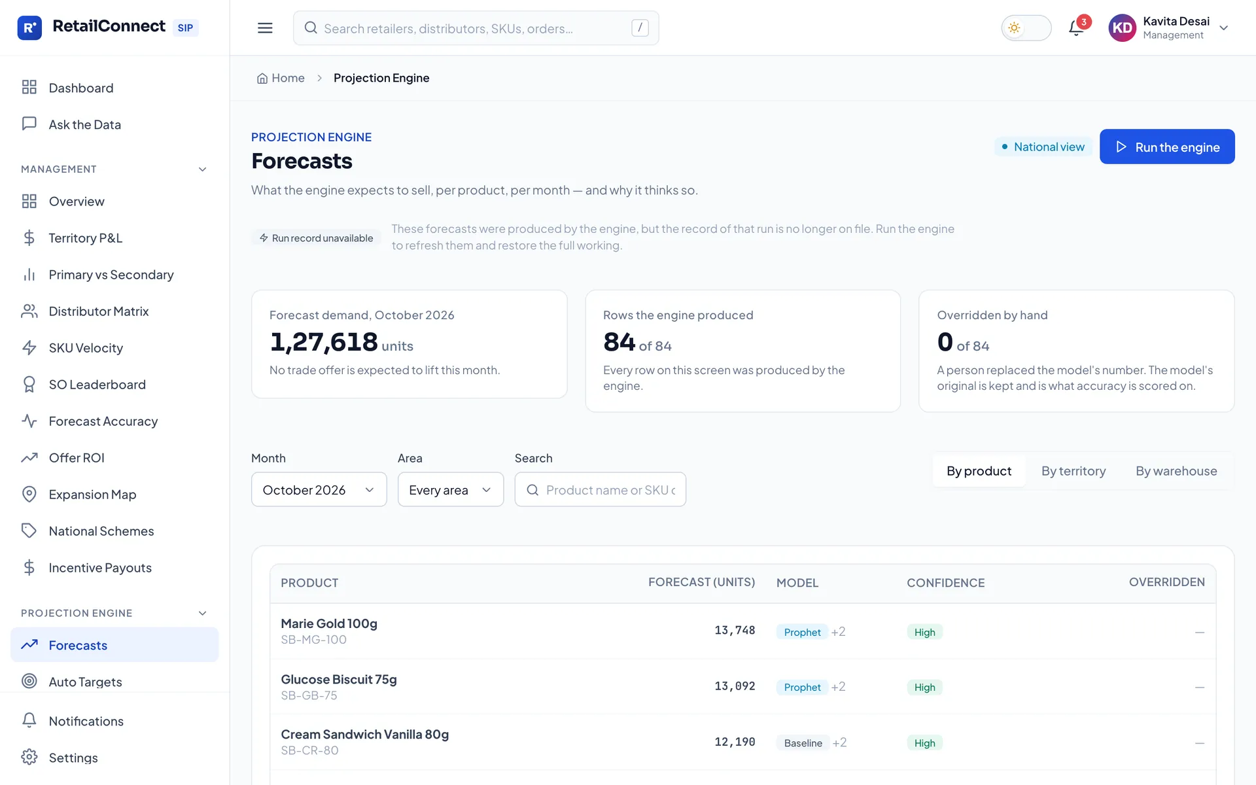Click the SO Leaderboard award icon
The width and height of the screenshot is (1256, 785).
tap(29, 384)
